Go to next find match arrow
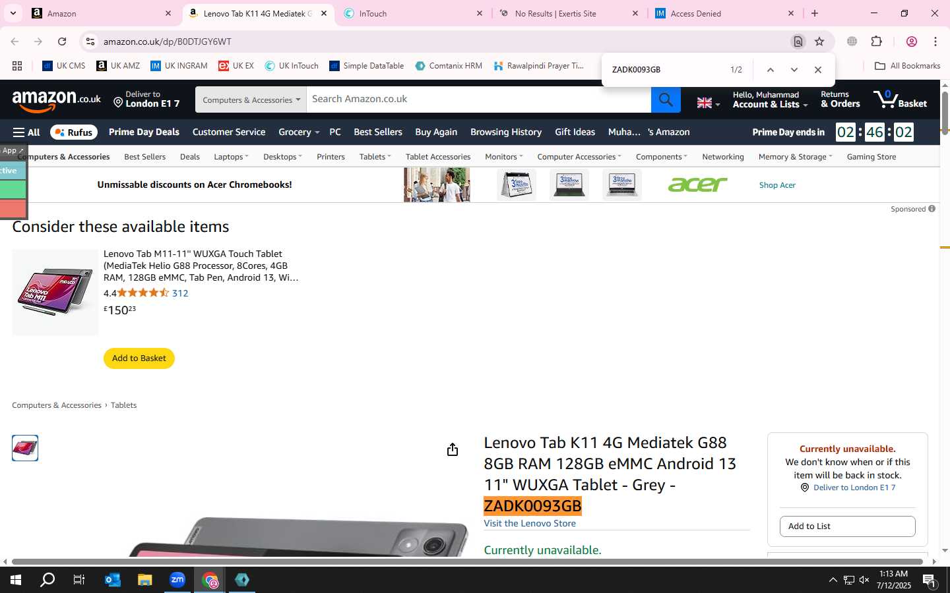 (x=794, y=70)
